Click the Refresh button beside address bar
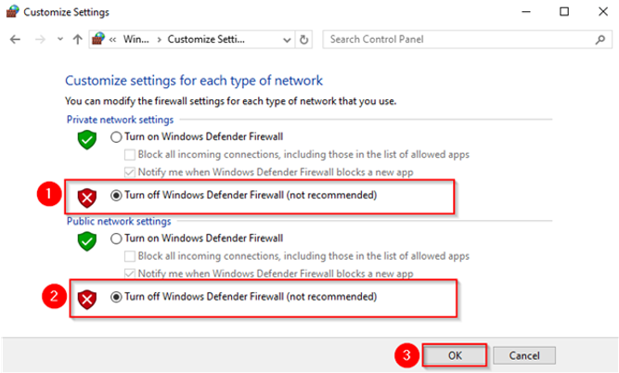The height and width of the screenshot is (373, 619). click(x=303, y=40)
